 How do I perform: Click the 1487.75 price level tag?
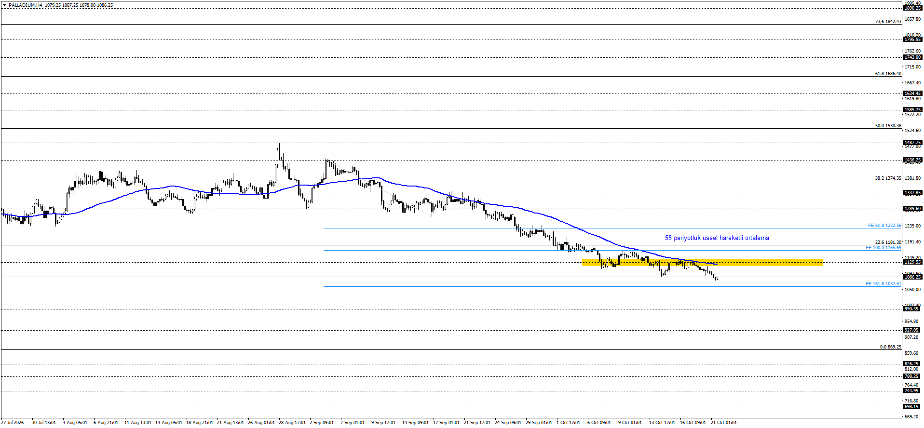912,143
